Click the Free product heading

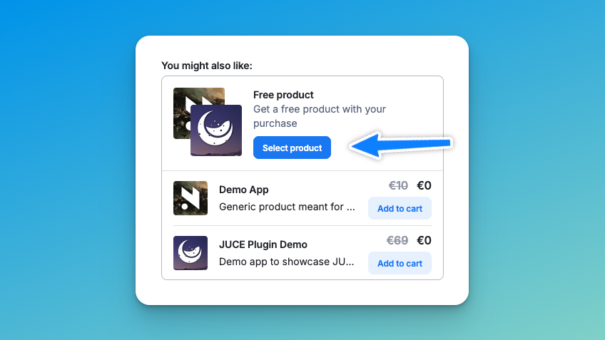283,95
